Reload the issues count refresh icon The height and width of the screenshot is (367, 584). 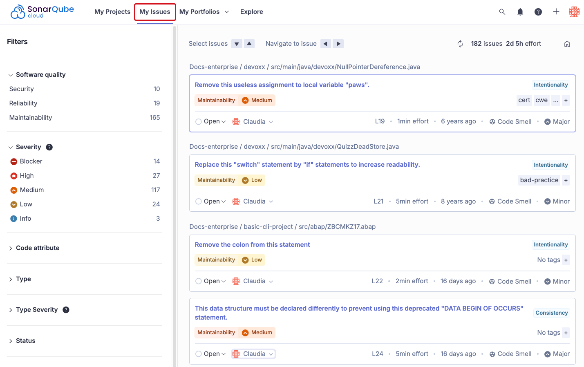(460, 44)
